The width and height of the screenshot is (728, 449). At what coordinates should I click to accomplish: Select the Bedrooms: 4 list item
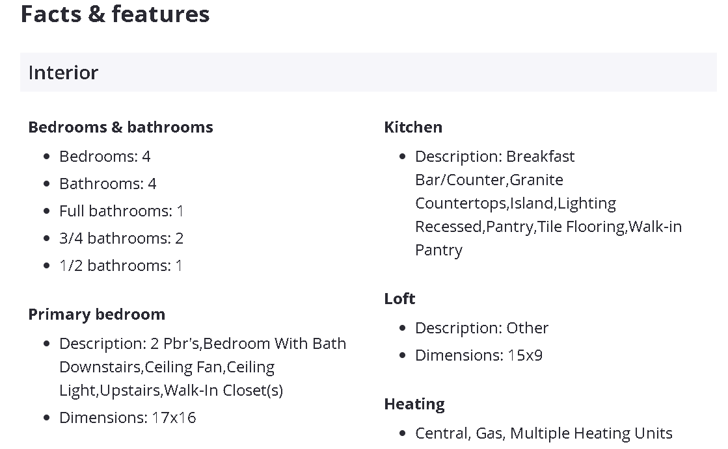click(105, 157)
